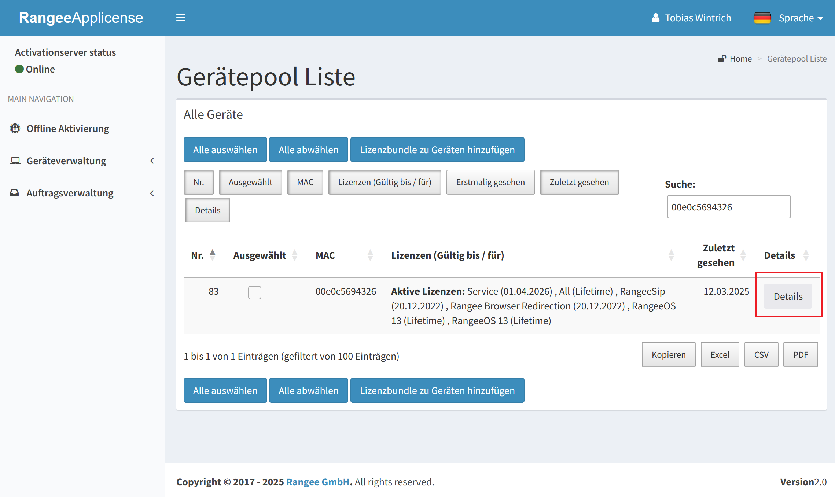Click the Auftragsverwaltung inbox icon
The width and height of the screenshot is (835, 497).
pyautogui.click(x=14, y=193)
